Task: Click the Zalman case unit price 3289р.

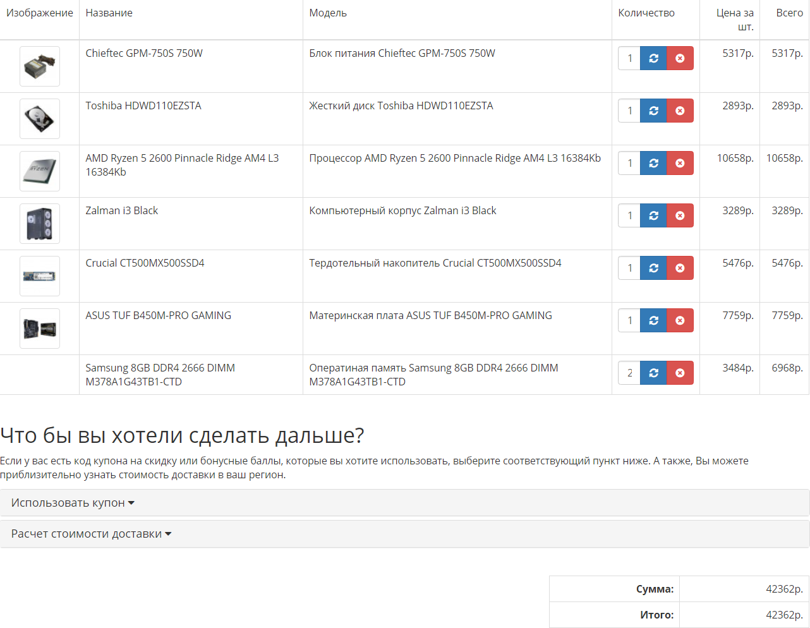Action: pyautogui.click(x=738, y=210)
